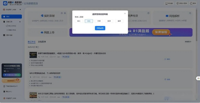200x103 pixels.
Task: Switch to the 最近录音 tab
Action: (x=32, y=41)
